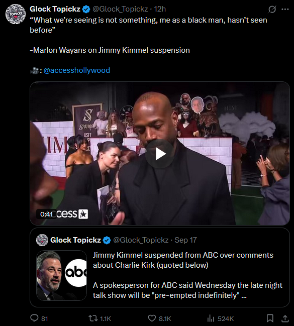Screen dimensions: 294x326
Task: Click the 0:41 video duration label
Action: (46, 214)
